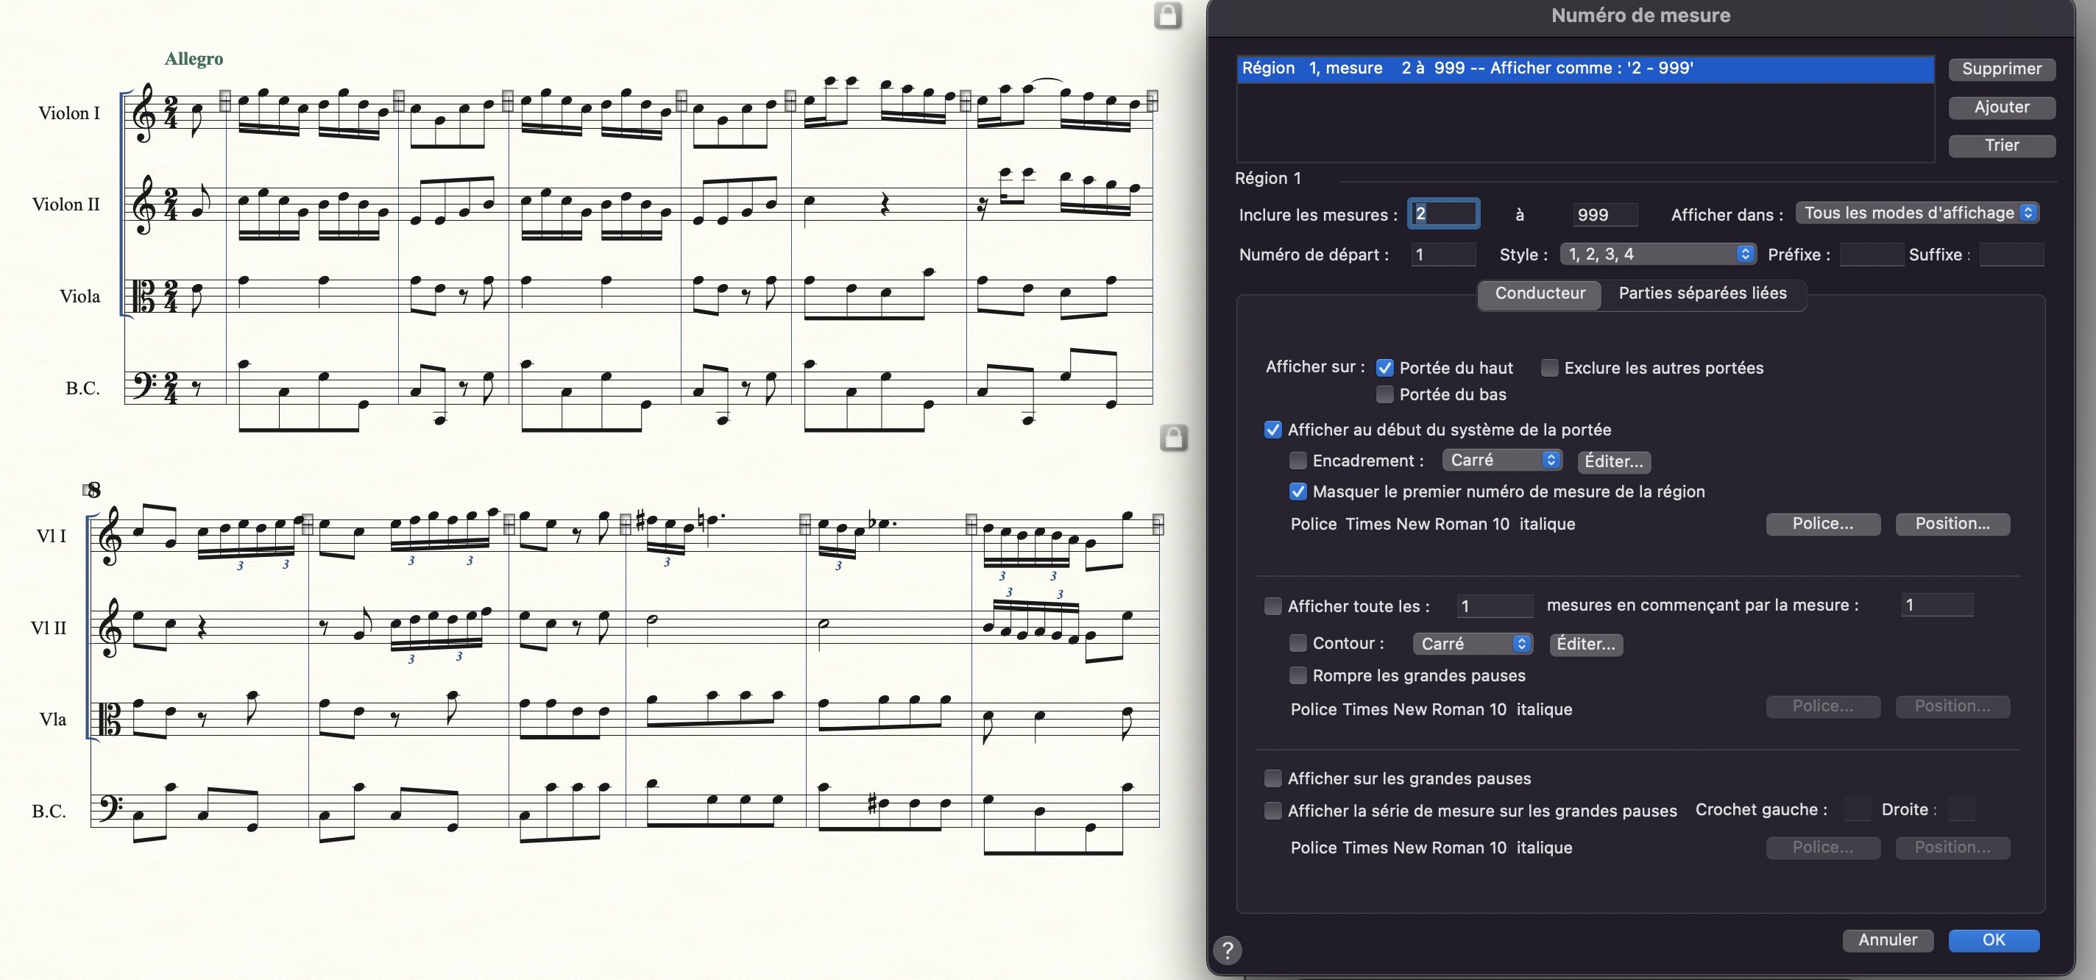Uncheck Masquer le premier numéro de mesure

pos(1297,491)
